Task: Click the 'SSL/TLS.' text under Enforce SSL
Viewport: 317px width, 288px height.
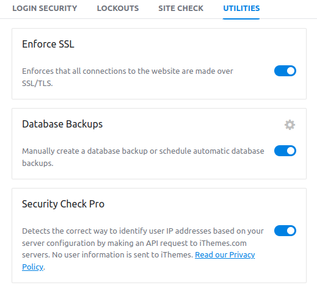Action: (37, 83)
